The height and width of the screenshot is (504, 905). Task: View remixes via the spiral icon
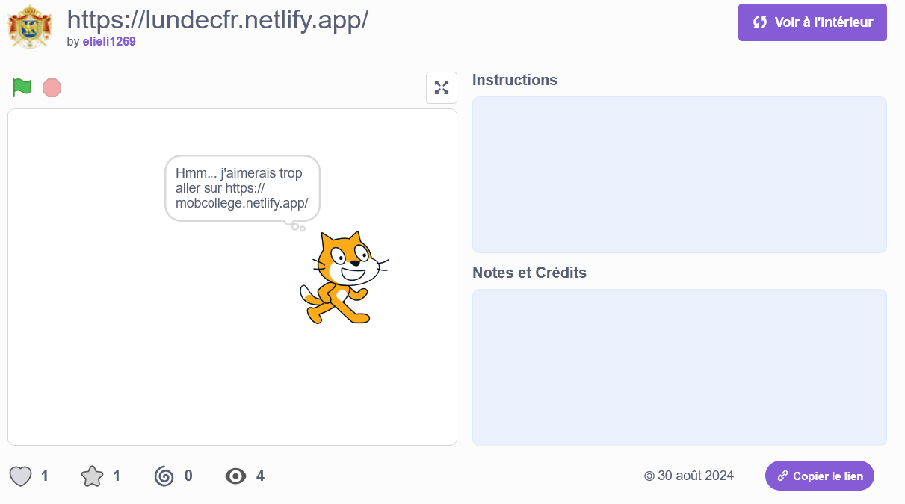(x=164, y=476)
